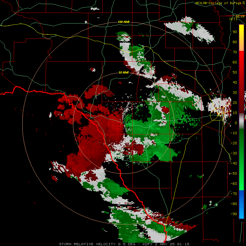246x246 pixels.
Task: Click the -10 velocity scale label
Action: pos(234,133)
